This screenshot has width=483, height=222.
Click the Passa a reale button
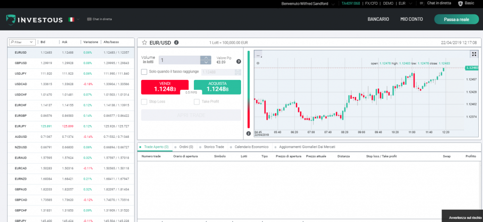click(457, 19)
